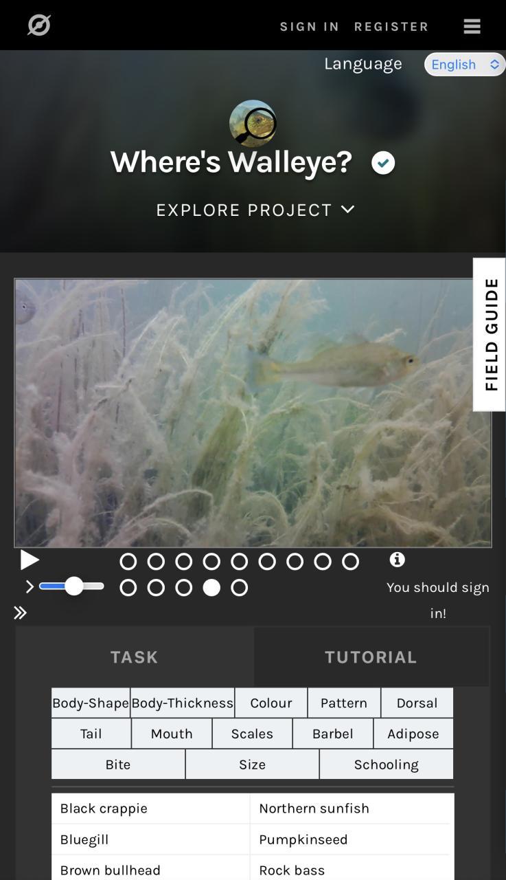Select the last frame circle in first row

(350, 562)
